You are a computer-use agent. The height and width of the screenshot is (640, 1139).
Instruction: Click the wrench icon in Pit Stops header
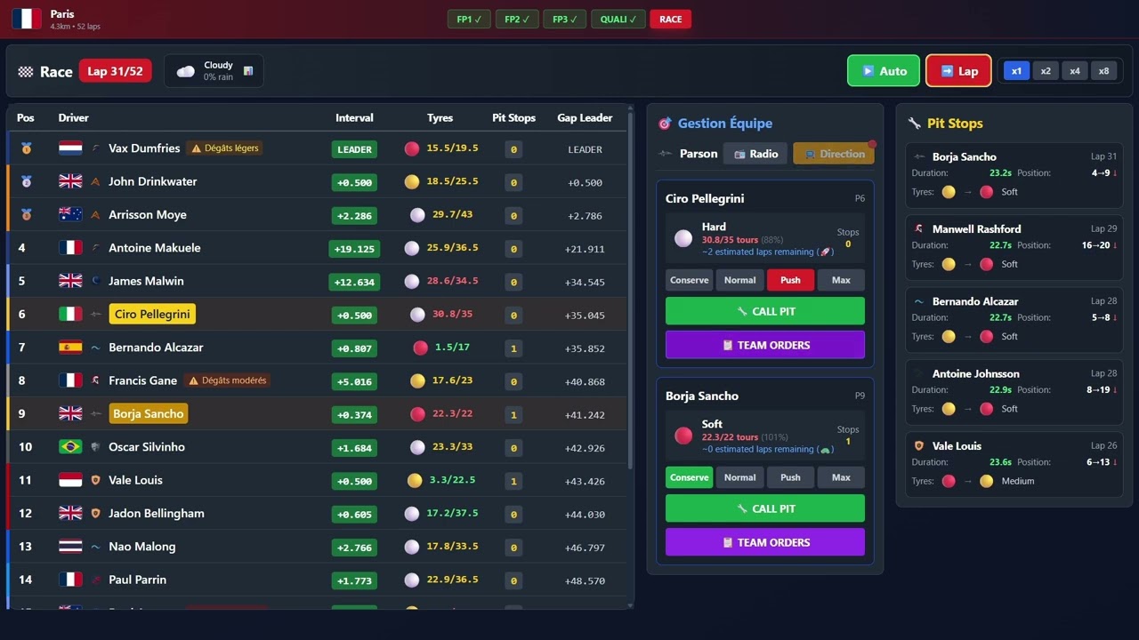tap(914, 124)
